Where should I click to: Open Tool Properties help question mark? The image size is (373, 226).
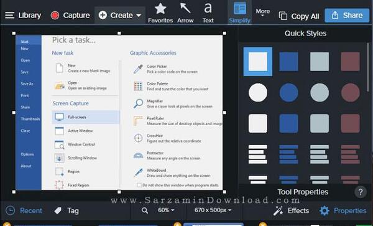tap(361, 192)
